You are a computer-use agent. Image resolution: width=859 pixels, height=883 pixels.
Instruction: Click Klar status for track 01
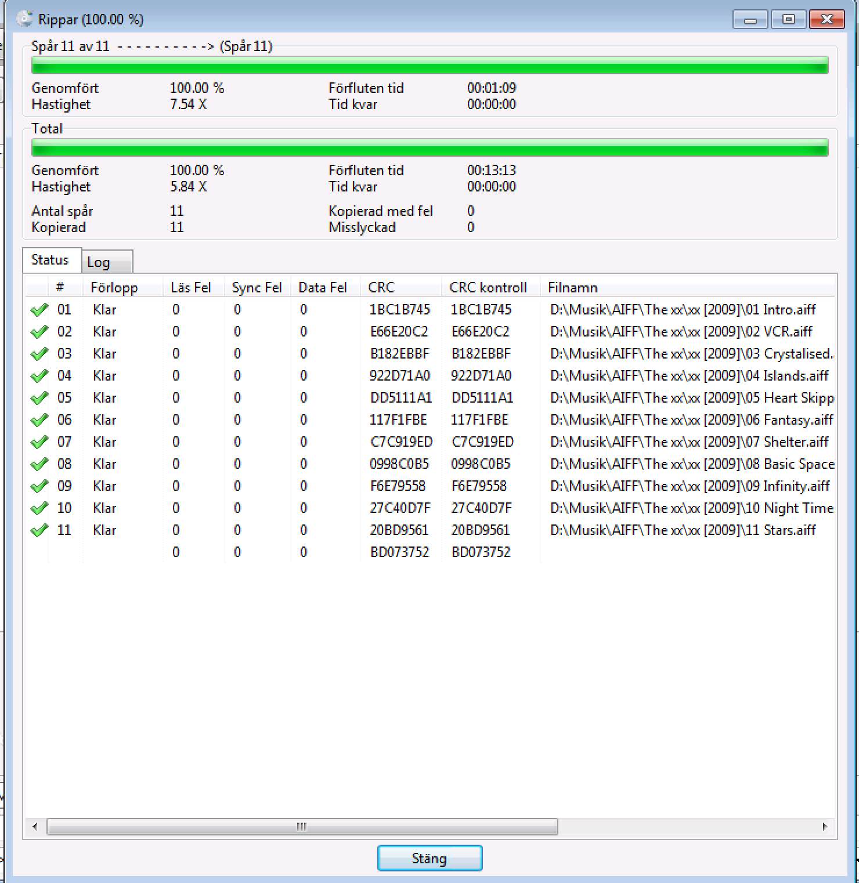point(104,310)
